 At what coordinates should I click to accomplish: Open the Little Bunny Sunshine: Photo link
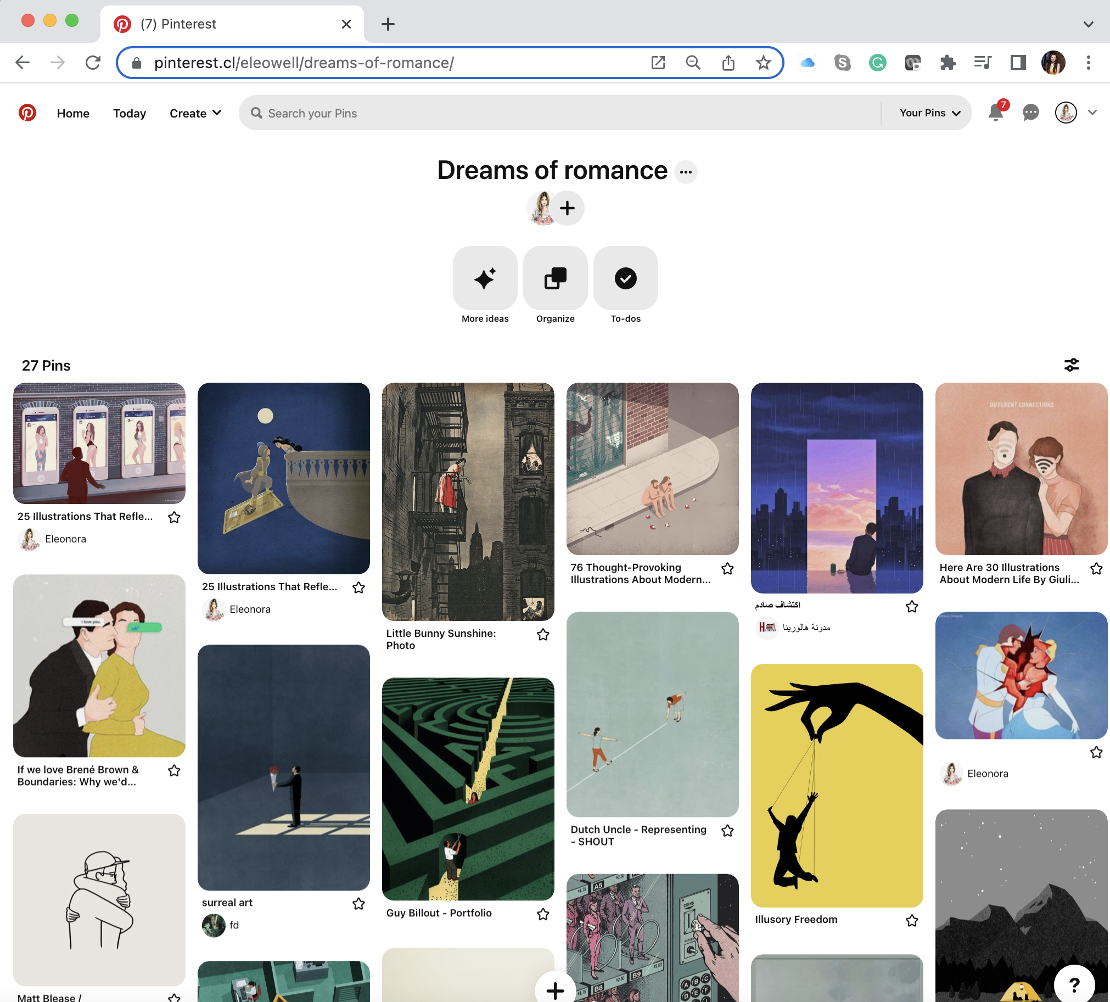pos(441,639)
